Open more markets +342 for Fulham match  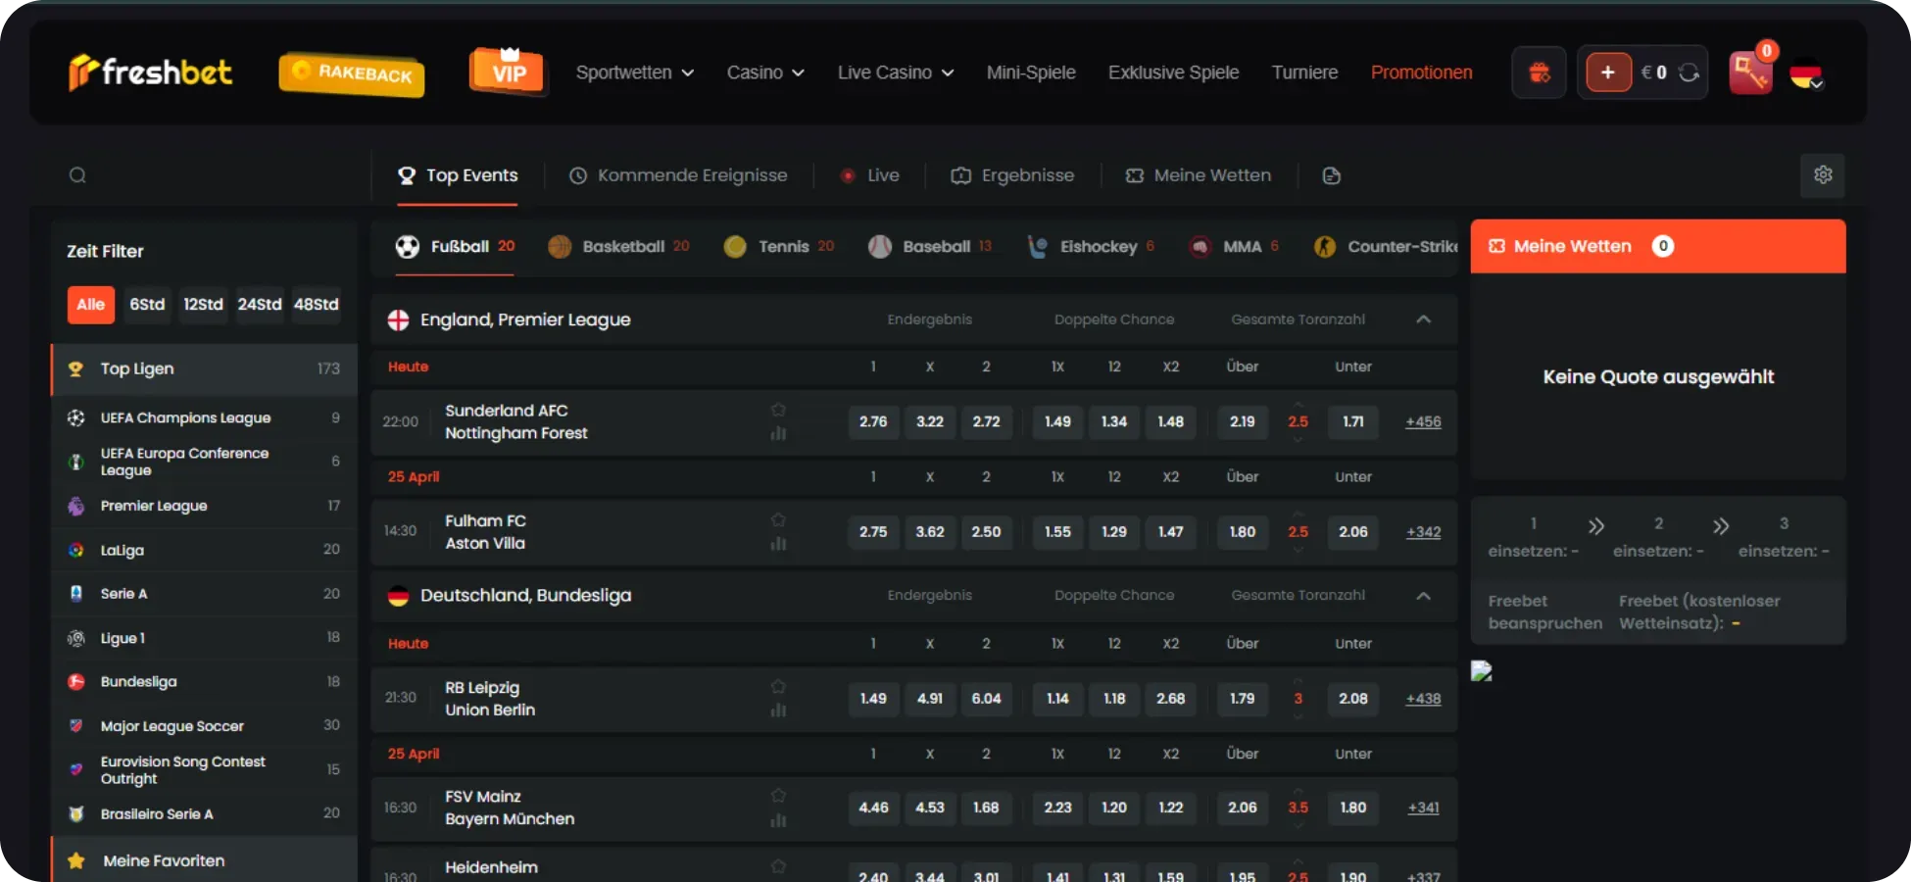click(1423, 532)
